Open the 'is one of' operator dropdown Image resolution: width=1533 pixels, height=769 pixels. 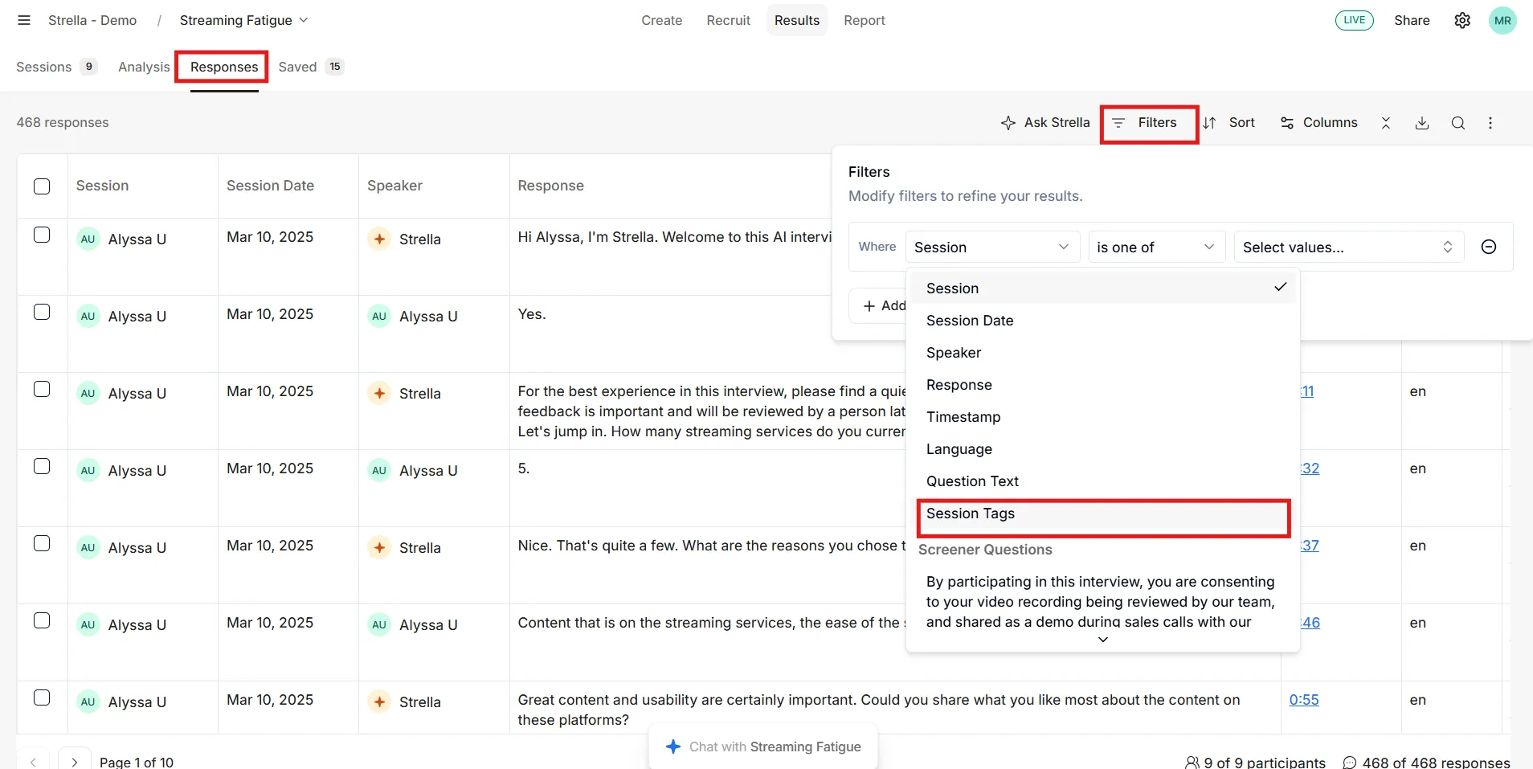(x=1156, y=247)
